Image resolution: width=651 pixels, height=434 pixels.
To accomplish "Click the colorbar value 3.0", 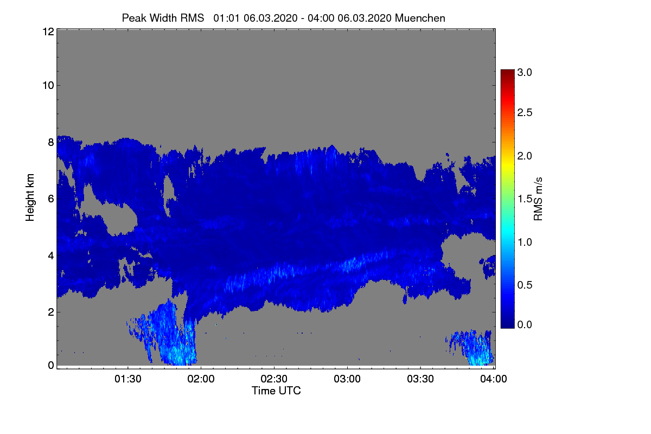I will click(x=525, y=71).
